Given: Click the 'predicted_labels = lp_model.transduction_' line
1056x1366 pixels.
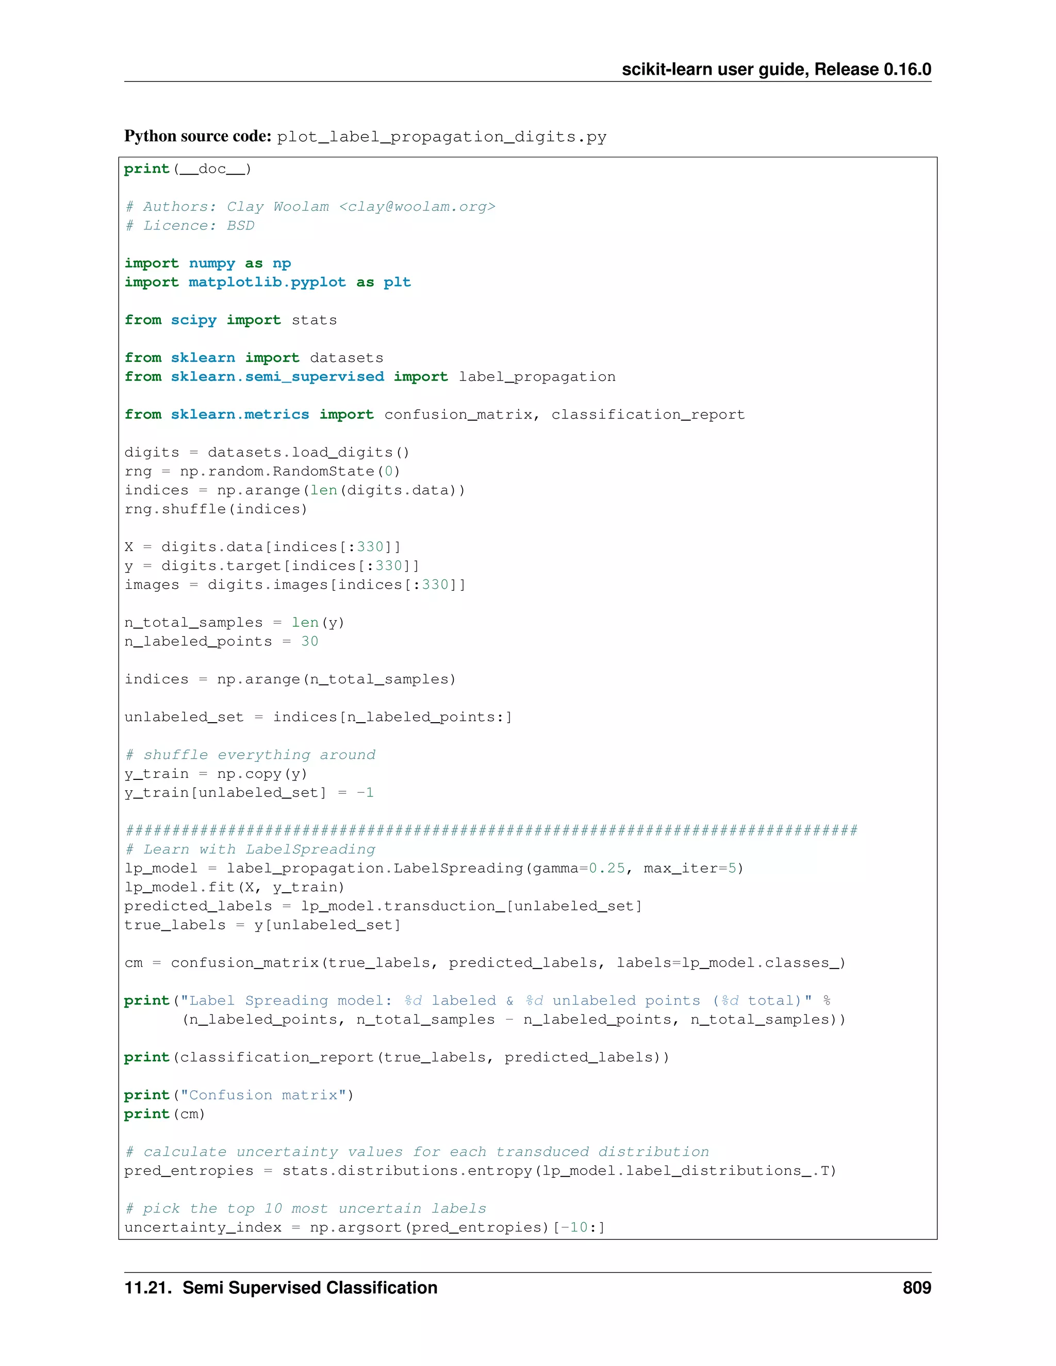Looking at the screenshot, I should (x=384, y=906).
